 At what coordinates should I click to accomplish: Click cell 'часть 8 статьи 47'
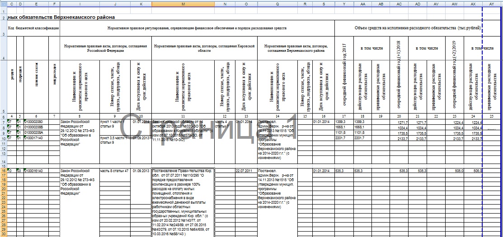pos(114,171)
